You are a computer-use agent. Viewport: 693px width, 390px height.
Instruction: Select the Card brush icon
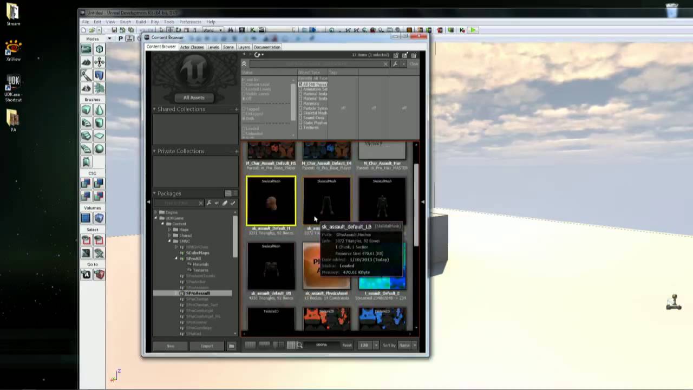point(87,162)
